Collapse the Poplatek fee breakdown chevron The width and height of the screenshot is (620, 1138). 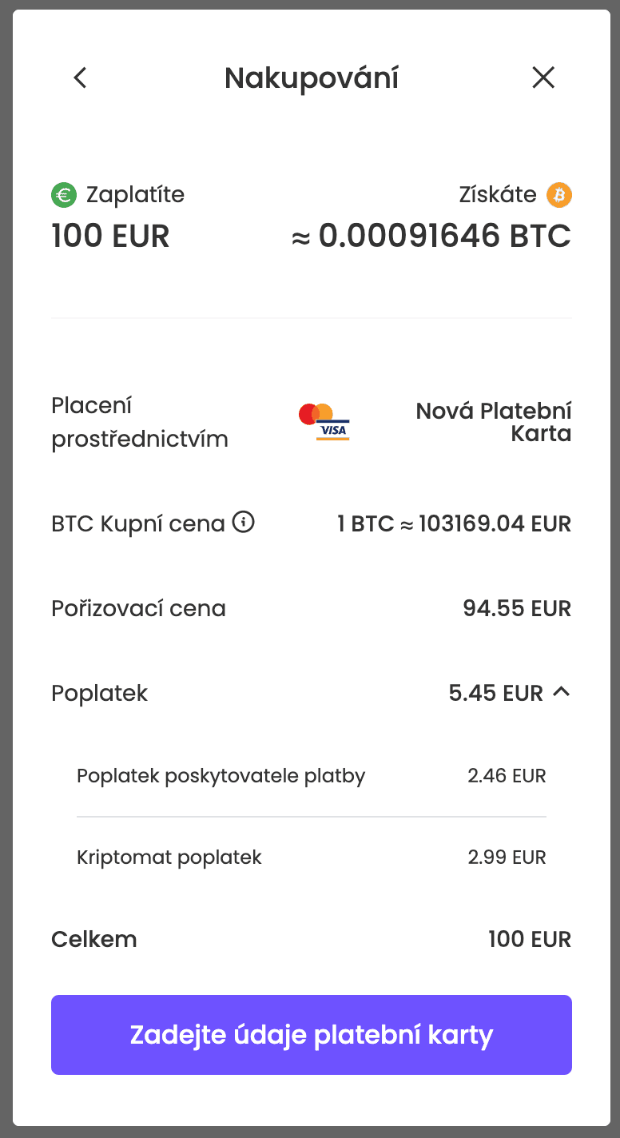coord(562,692)
